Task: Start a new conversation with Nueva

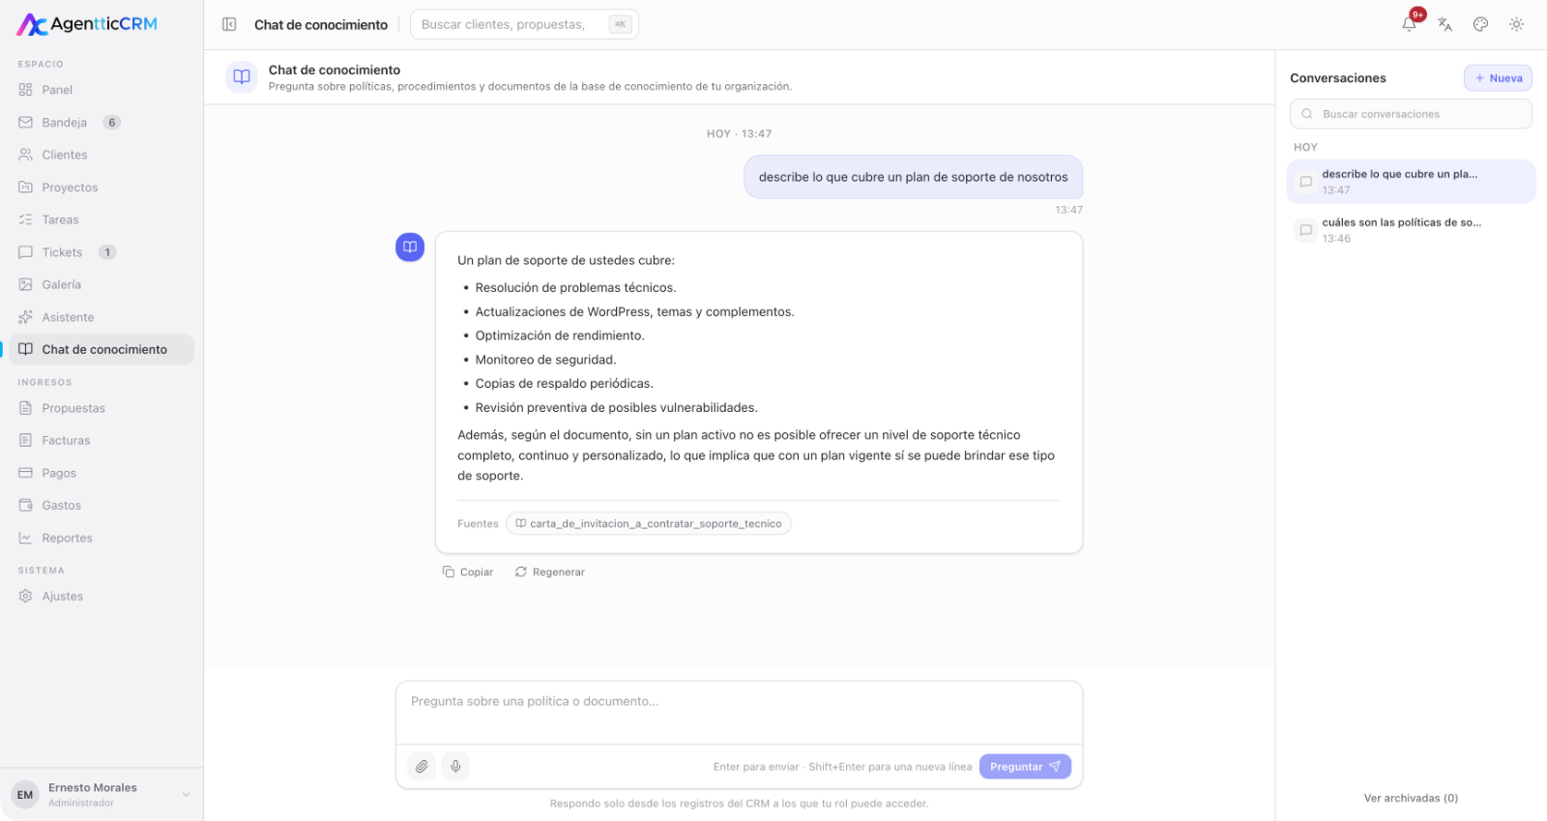Action: coord(1498,78)
